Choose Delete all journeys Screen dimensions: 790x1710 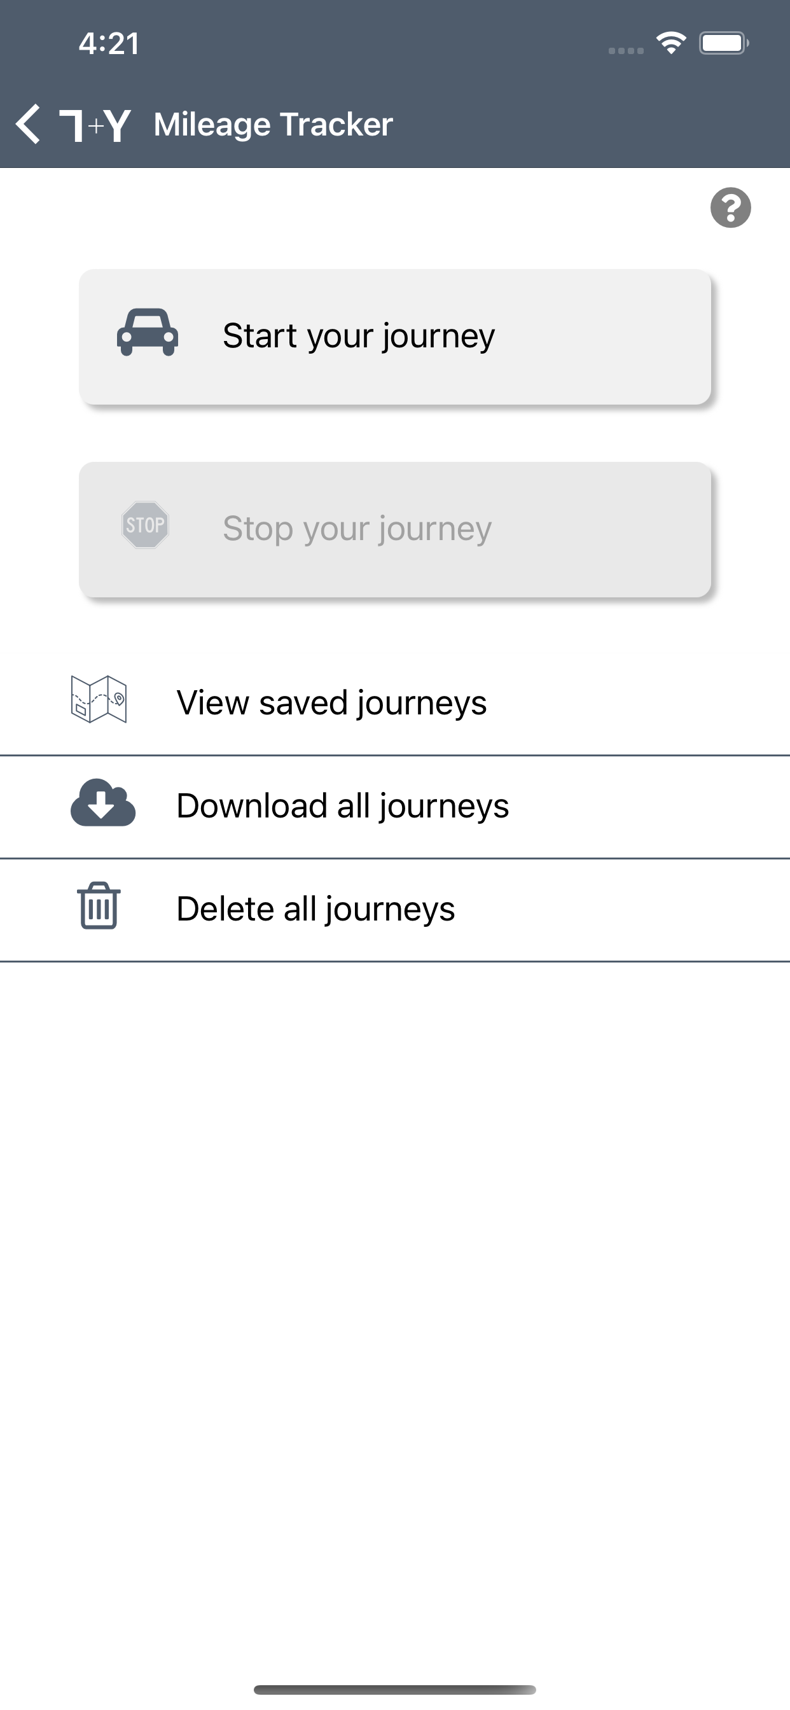(395, 910)
